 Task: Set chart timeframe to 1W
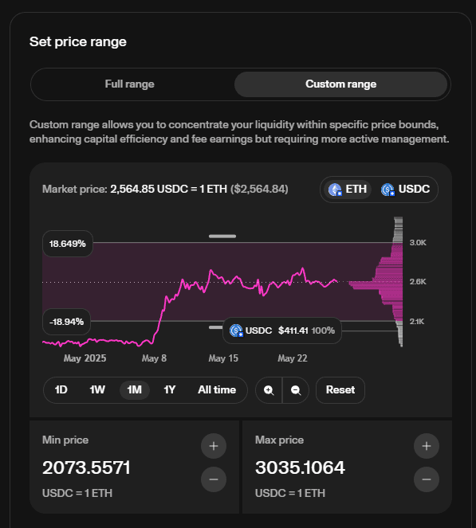(97, 390)
